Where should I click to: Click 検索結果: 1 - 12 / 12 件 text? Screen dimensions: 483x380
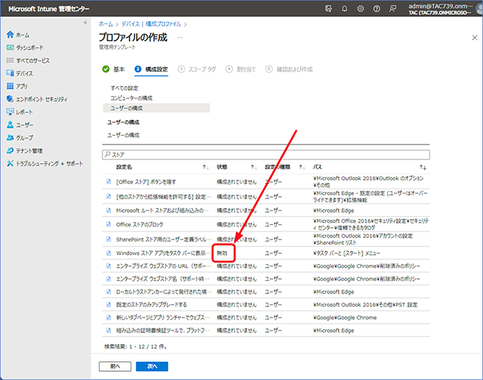pos(135,346)
